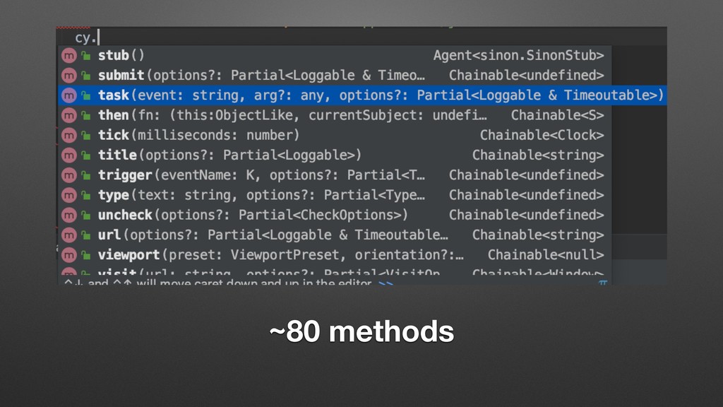Pick the viewport(preset:) suggestion

tap(335, 254)
